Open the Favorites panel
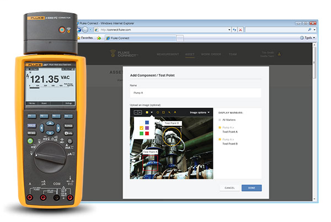331x222 pixels. pos(86,38)
